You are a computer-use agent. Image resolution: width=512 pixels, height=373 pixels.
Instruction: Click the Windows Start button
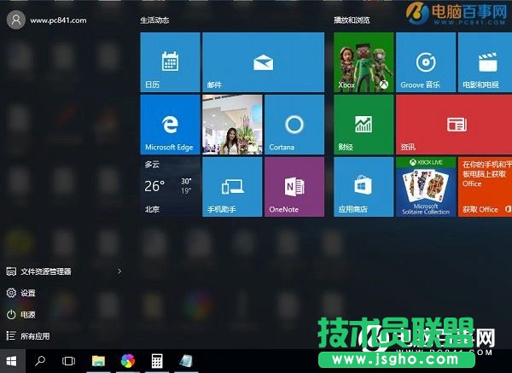click(12, 361)
